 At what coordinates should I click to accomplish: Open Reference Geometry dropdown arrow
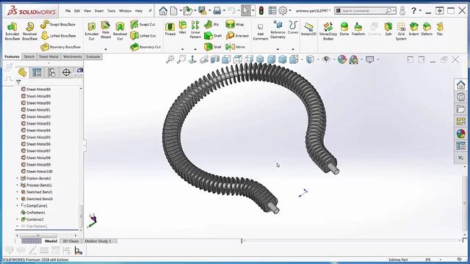tap(278, 49)
